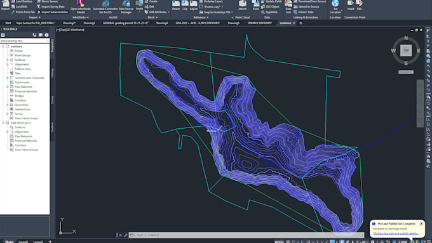The image size is (432, 243).
Task: Click the add layout plus button
Action: click(50, 242)
